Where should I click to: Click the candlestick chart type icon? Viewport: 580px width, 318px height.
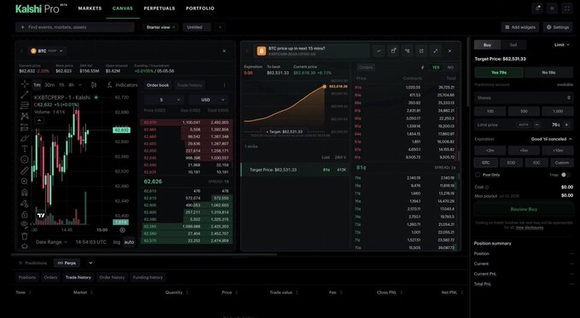[94, 85]
